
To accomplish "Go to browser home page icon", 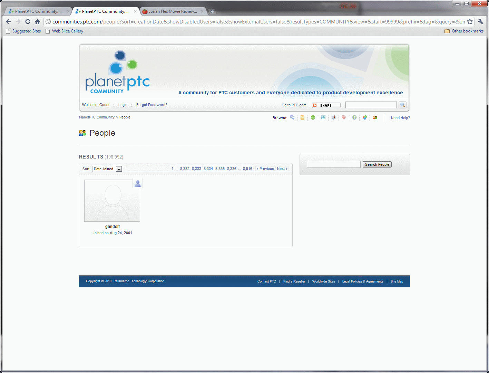I will point(38,21).
